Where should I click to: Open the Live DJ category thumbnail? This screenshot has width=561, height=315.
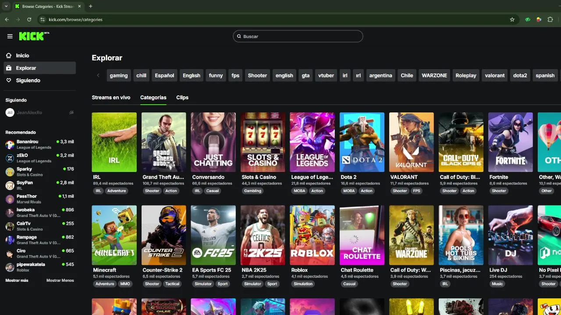(x=510, y=235)
